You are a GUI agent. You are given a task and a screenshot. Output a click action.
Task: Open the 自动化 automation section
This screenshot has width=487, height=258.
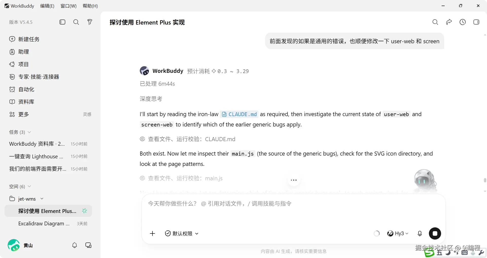tap(22, 89)
